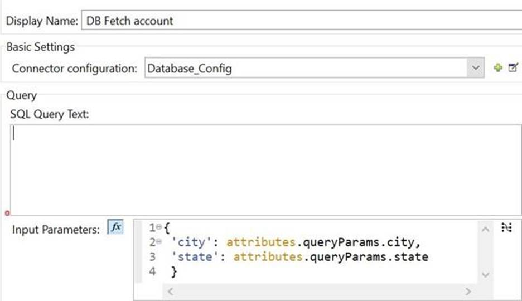
Task: Click inside the empty SQL Query Text area
Action: tap(265, 170)
